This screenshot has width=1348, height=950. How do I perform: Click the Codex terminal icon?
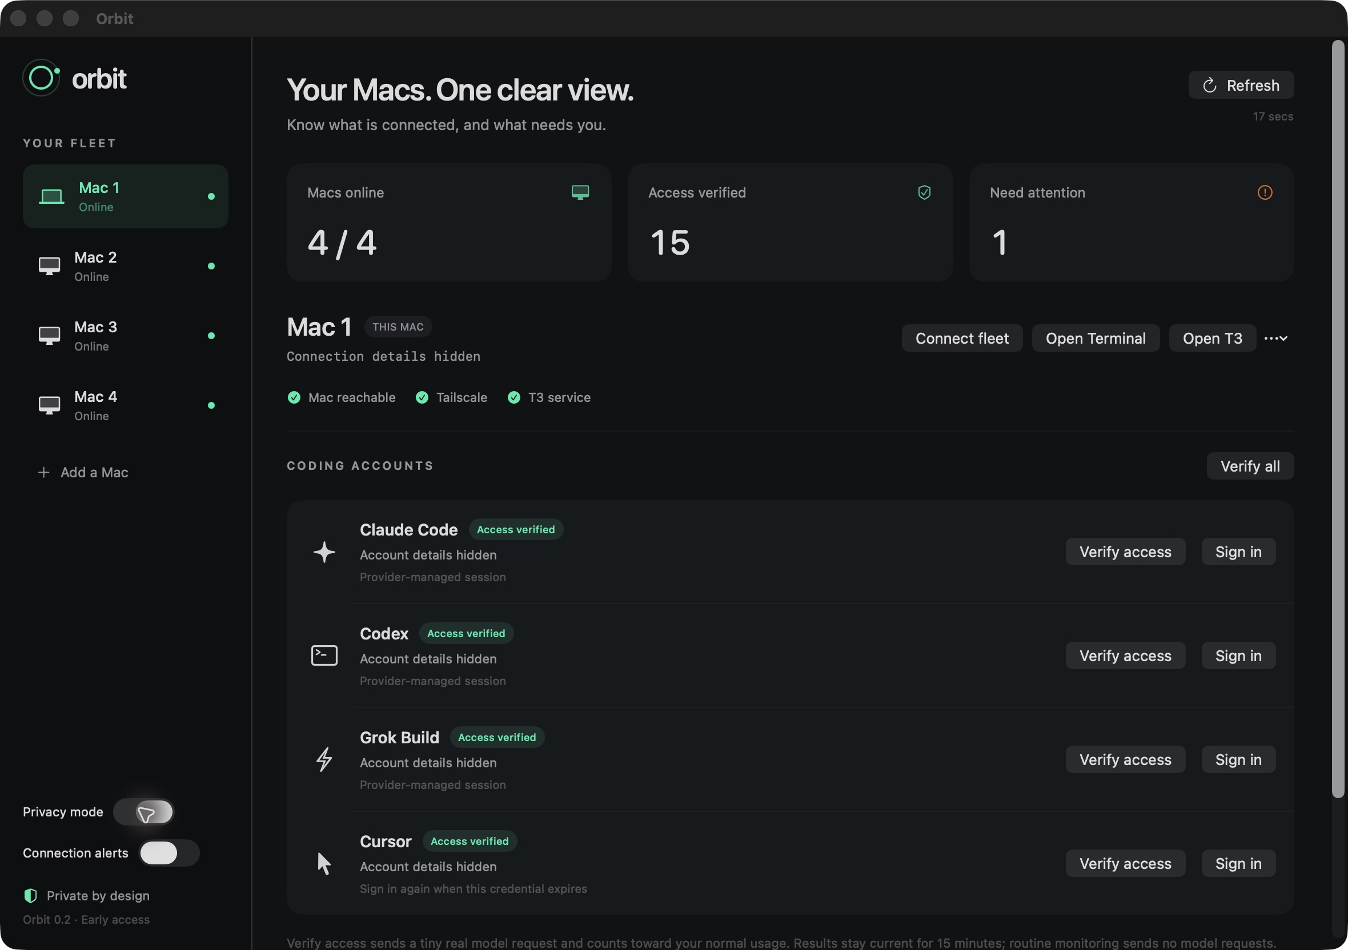[x=324, y=655]
